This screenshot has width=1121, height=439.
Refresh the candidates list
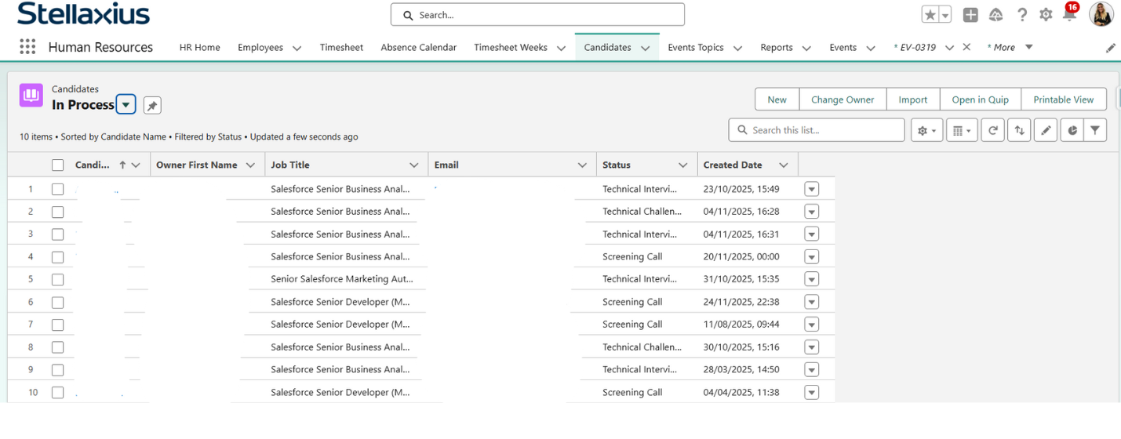click(992, 130)
